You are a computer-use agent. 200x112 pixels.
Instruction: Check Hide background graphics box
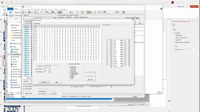tap(174, 42)
